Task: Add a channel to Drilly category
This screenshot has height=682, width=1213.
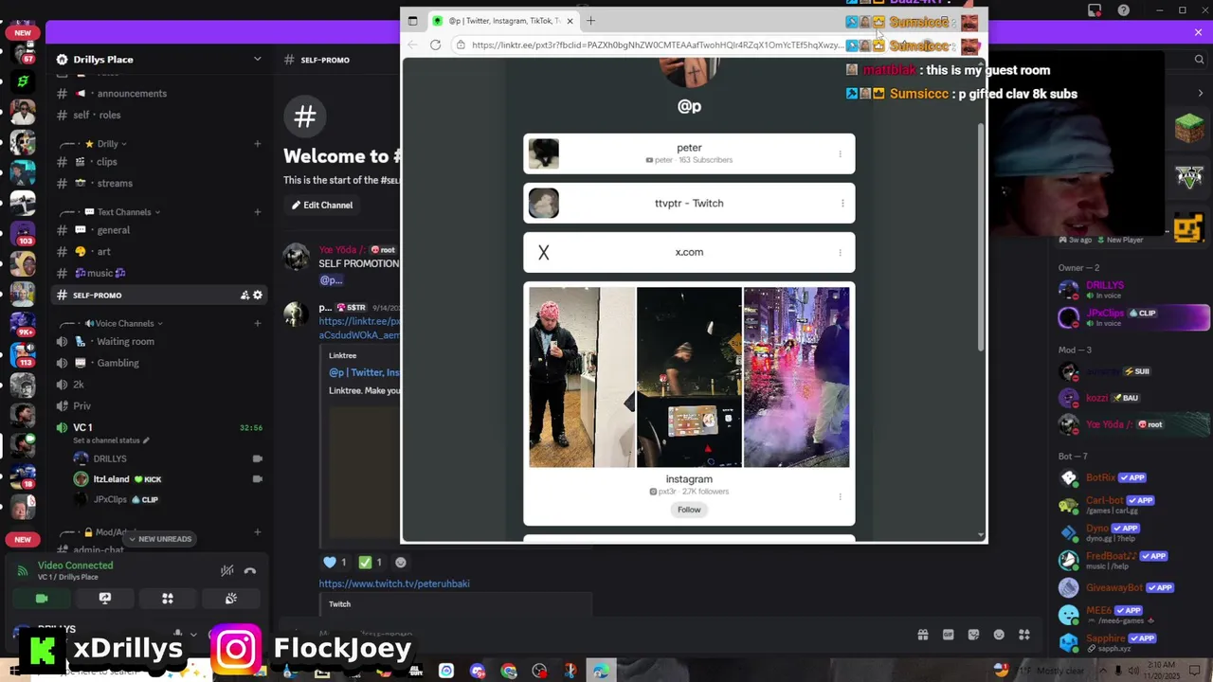Action: [257, 144]
